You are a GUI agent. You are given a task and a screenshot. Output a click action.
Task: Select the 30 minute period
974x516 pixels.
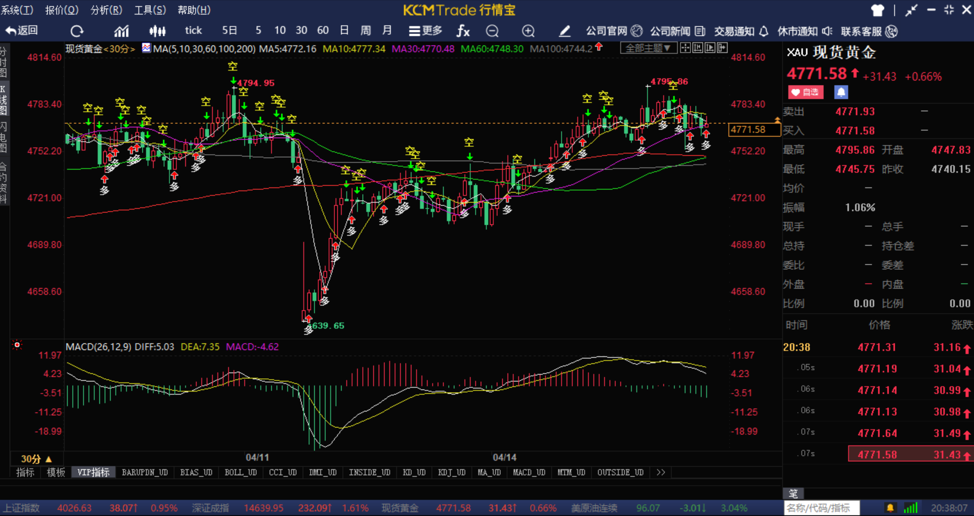pyautogui.click(x=301, y=31)
